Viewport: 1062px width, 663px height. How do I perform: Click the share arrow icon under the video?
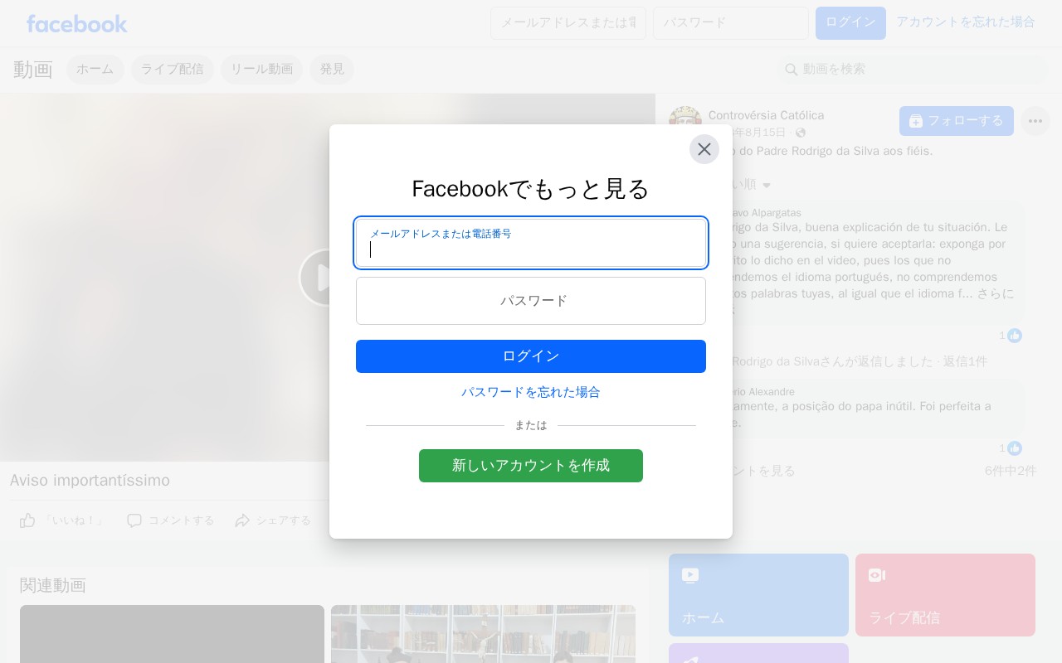tap(242, 520)
